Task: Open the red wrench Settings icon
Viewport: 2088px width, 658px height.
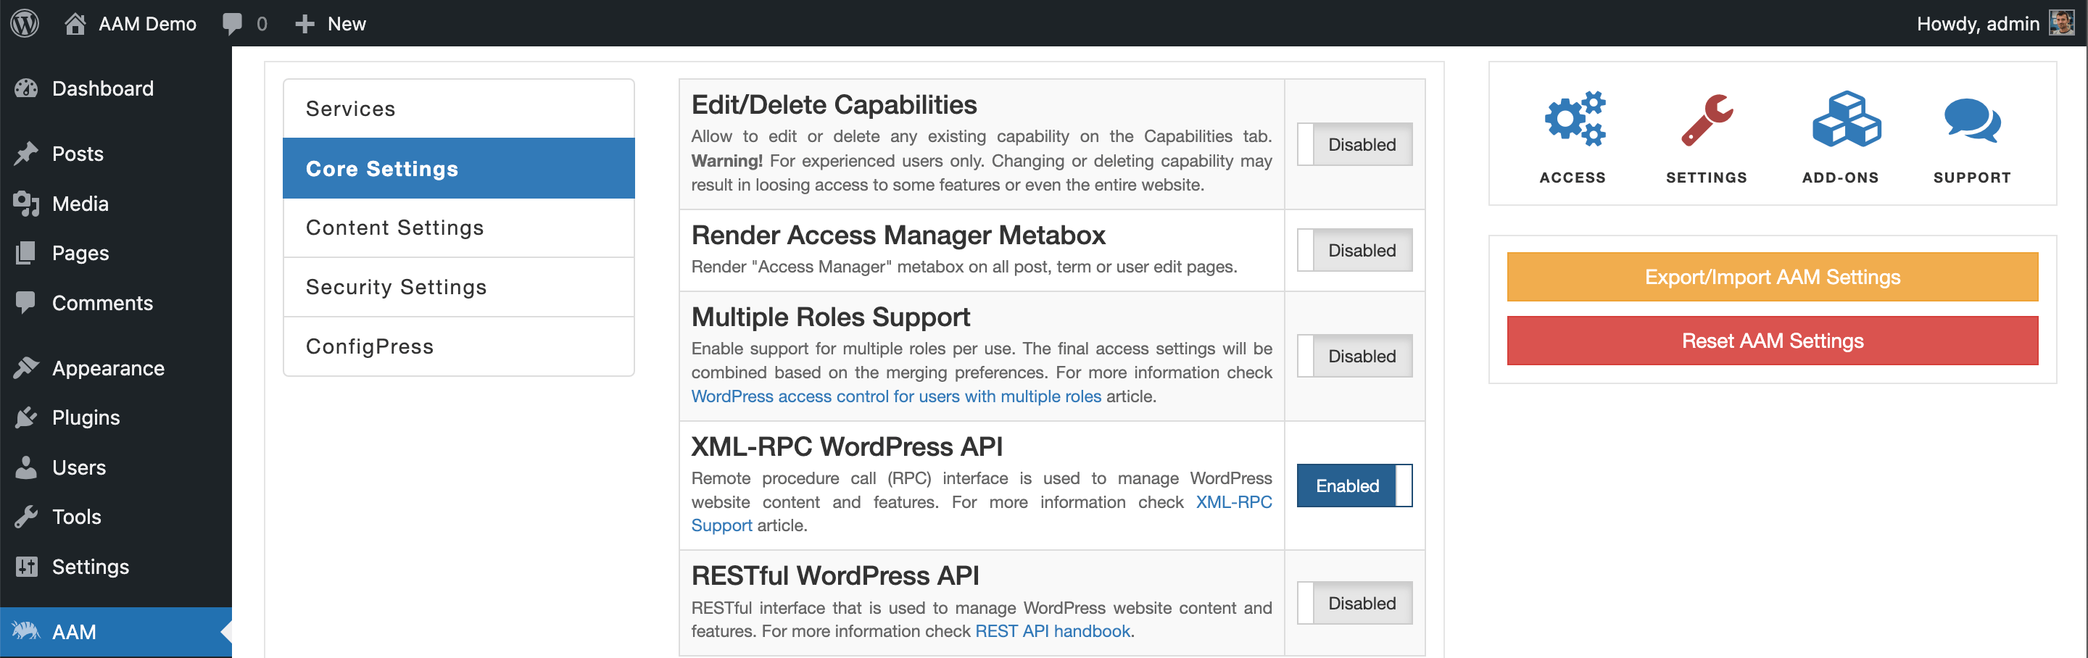Action: [x=1707, y=120]
